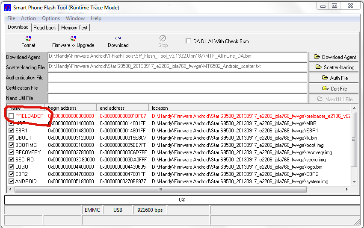Open the Window menu
This screenshot has height=228, width=364.
tap(75, 18)
